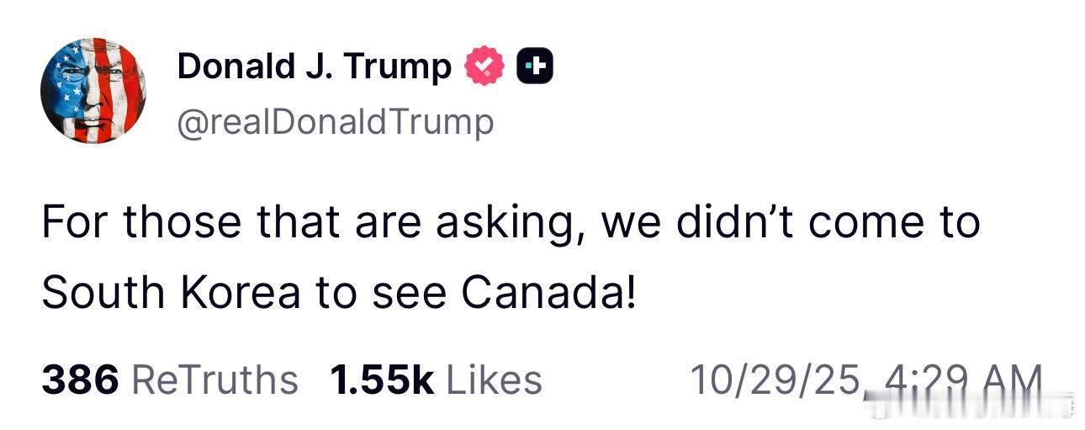1085x430 pixels.
Task: Click the bold "386" count number
Action: coord(80,380)
